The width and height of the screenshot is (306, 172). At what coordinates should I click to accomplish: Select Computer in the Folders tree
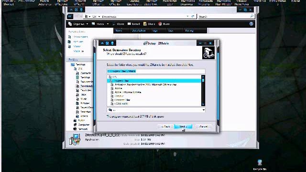click(81, 125)
